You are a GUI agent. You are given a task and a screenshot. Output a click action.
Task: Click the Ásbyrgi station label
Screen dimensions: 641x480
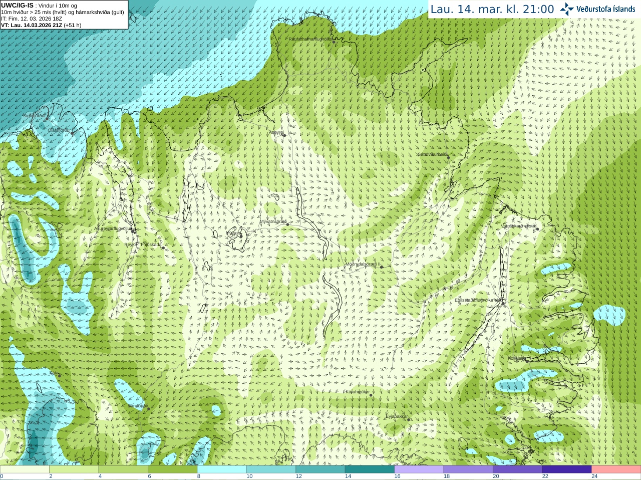click(x=276, y=132)
